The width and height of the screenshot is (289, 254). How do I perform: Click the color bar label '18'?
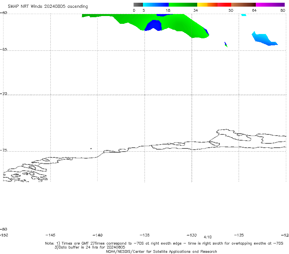click(x=168, y=10)
